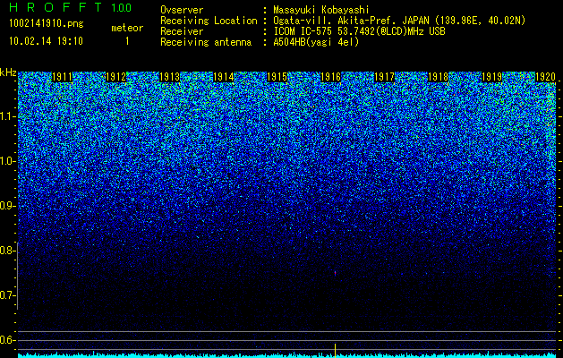The width and height of the screenshot is (563, 358).
Task: Click the Receiving antenna field label
Action: (206, 42)
